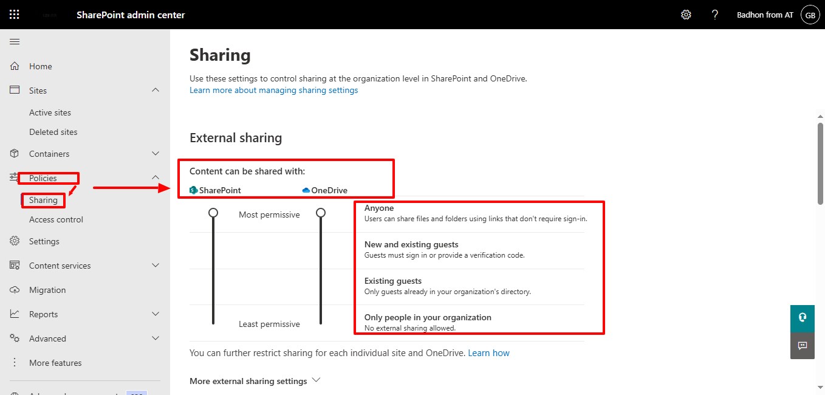Expand the Containers section chevron
The image size is (825, 395).
(x=156, y=154)
